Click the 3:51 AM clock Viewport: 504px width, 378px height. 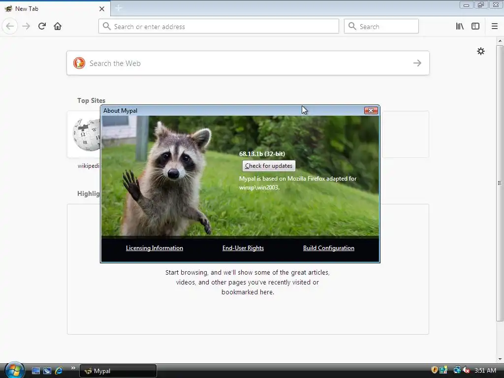(x=485, y=370)
